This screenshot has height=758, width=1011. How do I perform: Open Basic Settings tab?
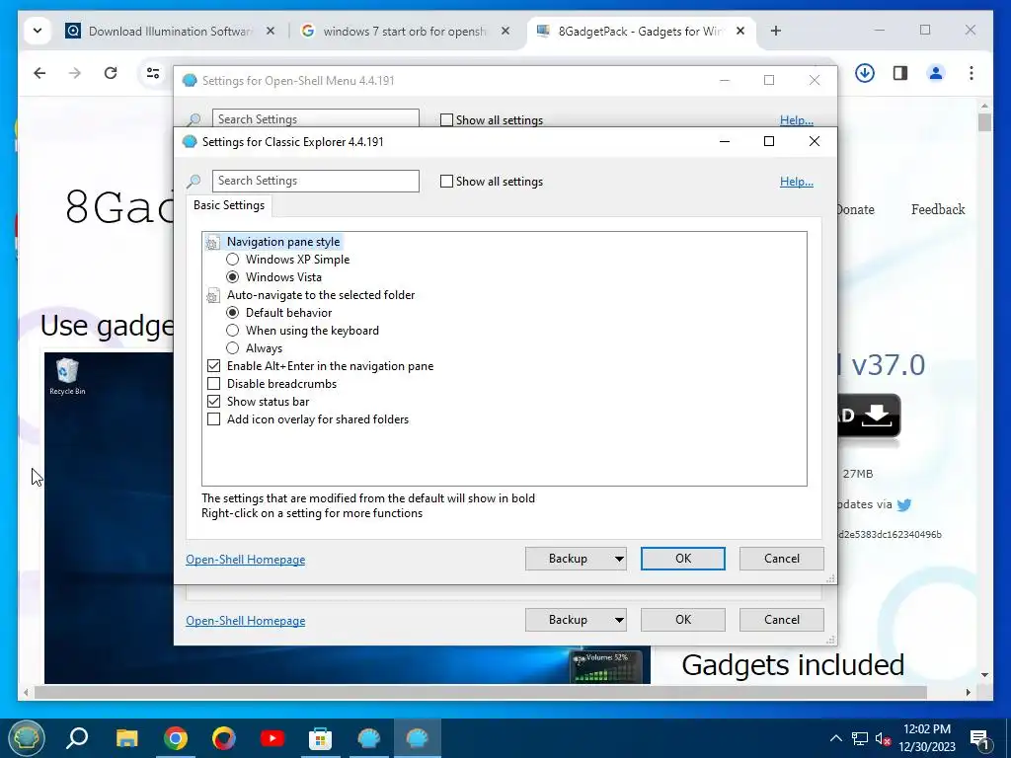click(229, 205)
